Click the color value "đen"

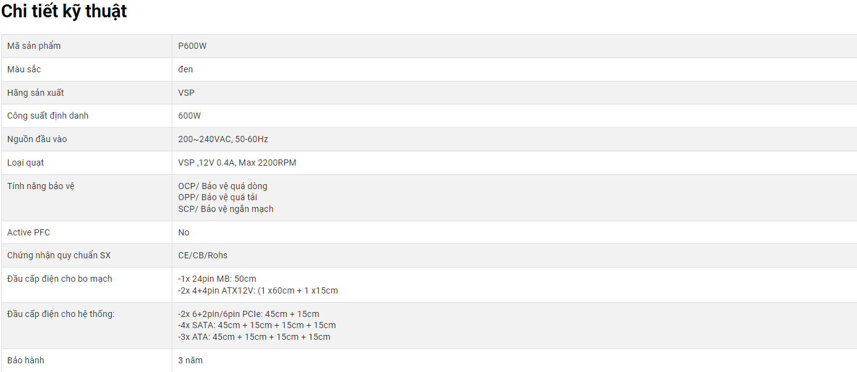185,69
